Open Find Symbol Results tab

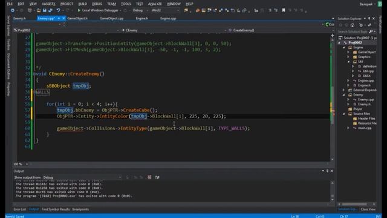click(x=56, y=210)
